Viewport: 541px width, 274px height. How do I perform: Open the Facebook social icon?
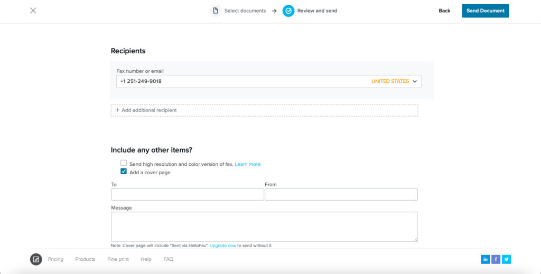(x=496, y=259)
